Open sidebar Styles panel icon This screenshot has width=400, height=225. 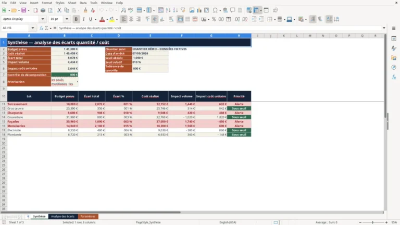click(x=394, y=48)
